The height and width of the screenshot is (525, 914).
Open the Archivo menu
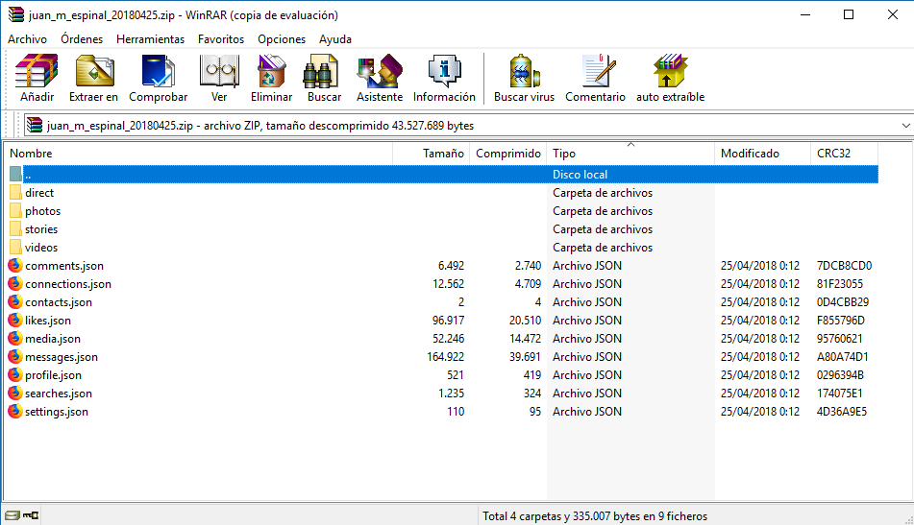coord(28,39)
